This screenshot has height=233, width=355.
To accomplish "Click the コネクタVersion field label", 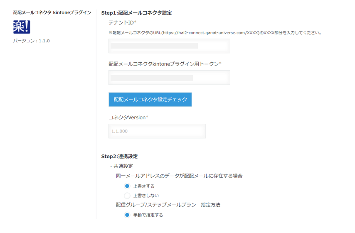I will point(127,118).
